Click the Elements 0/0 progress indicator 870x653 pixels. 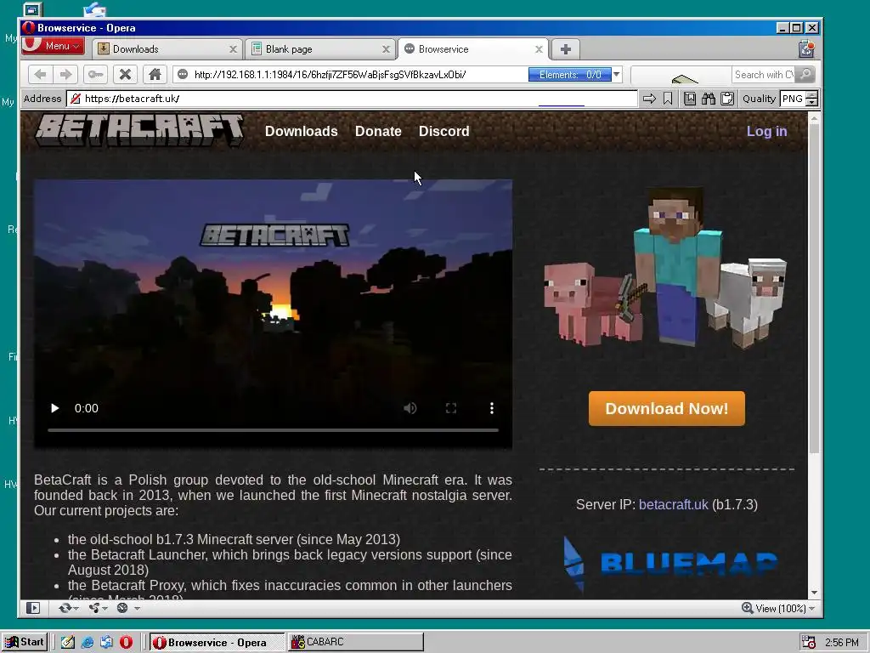pyautogui.click(x=570, y=75)
